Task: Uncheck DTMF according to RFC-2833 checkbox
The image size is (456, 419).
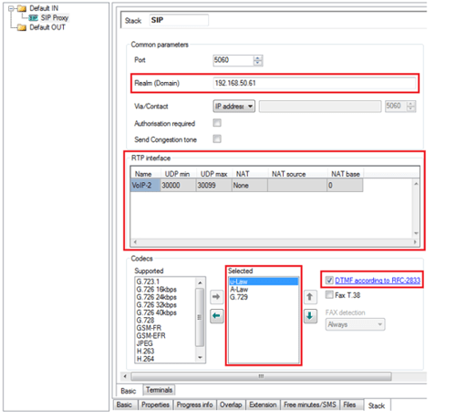Action: 329,280
